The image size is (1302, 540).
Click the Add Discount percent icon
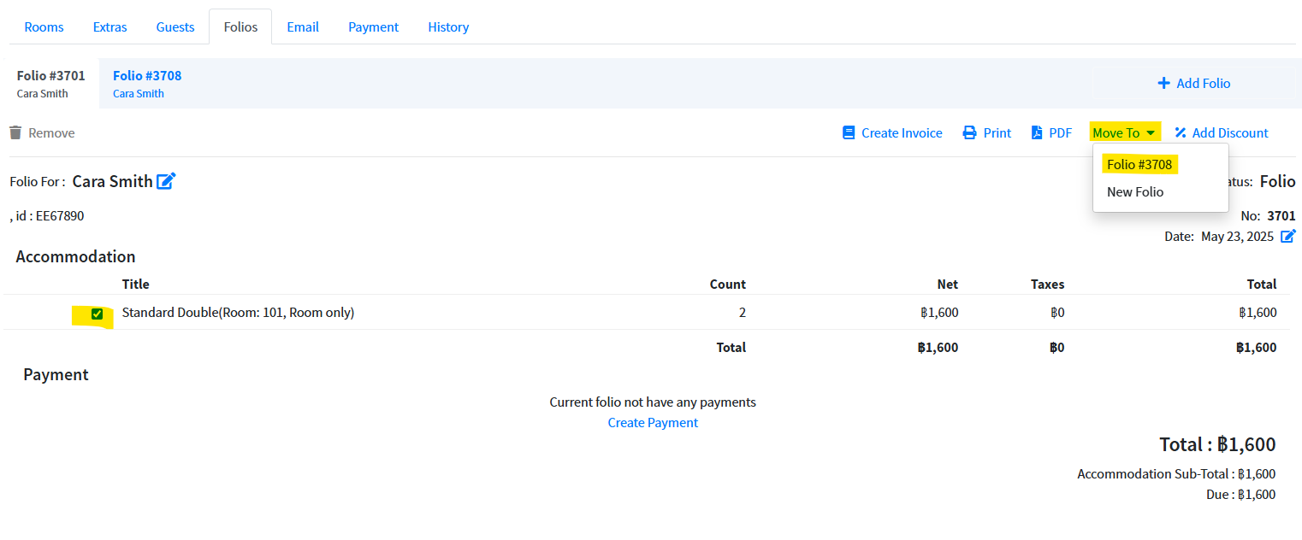(1181, 133)
